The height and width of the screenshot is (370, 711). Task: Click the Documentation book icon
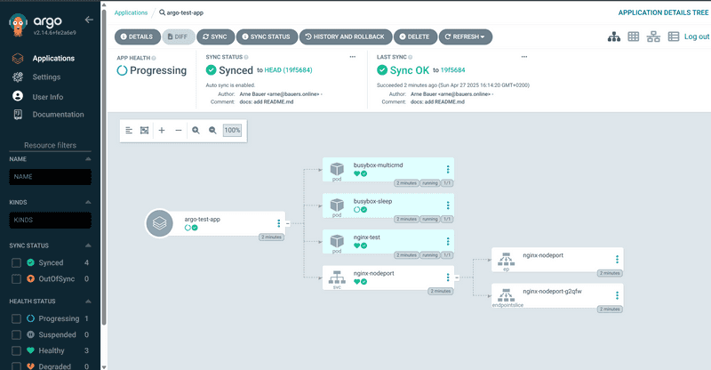tap(18, 115)
